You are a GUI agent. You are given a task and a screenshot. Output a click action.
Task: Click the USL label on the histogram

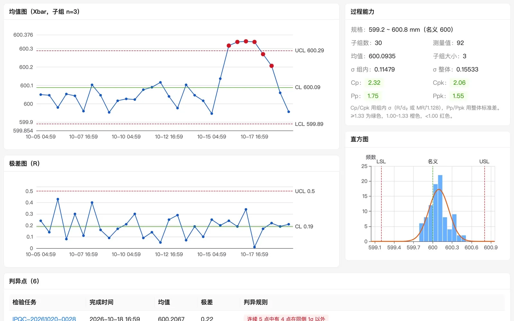pyautogui.click(x=484, y=161)
